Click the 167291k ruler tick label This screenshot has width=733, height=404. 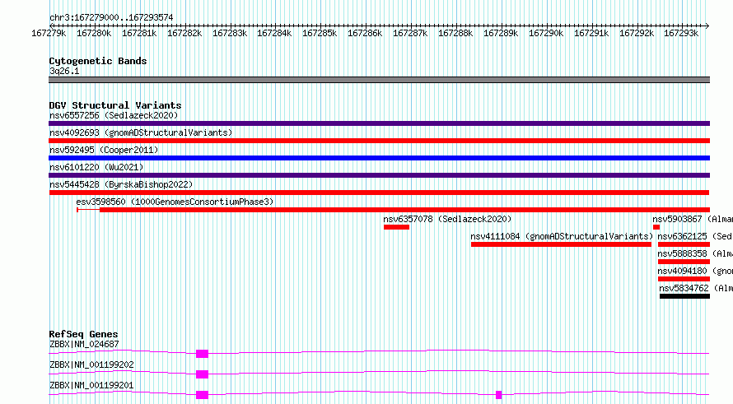click(591, 33)
